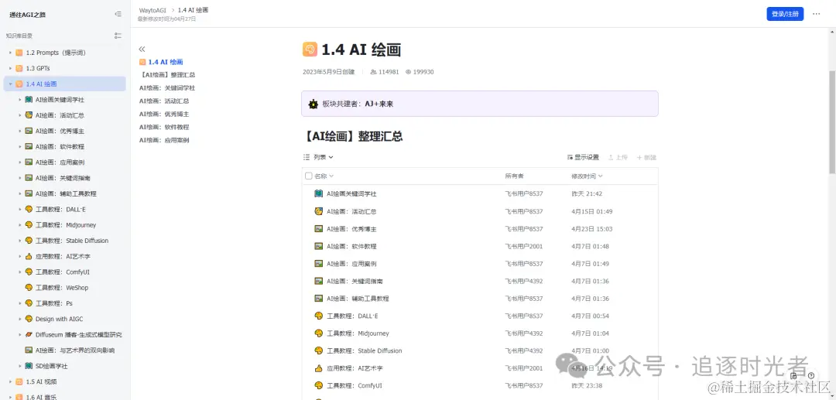This screenshot has height=400, width=836.
Task: Click the sidebar icon of 1.2 Prompts
Action: click(x=19, y=53)
